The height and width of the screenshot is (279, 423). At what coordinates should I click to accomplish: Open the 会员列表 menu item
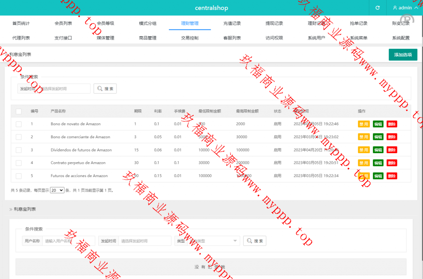click(63, 24)
